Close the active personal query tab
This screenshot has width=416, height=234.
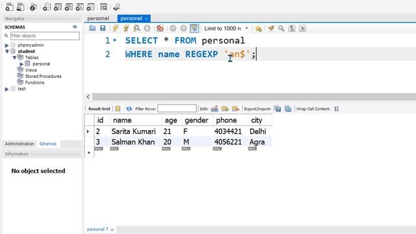click(x=146, y=19)
